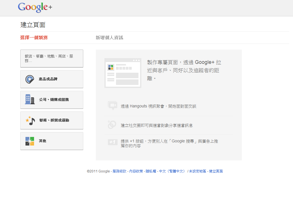
Task: Click the ©2011 Google copyright text
Action: (98, 171)
